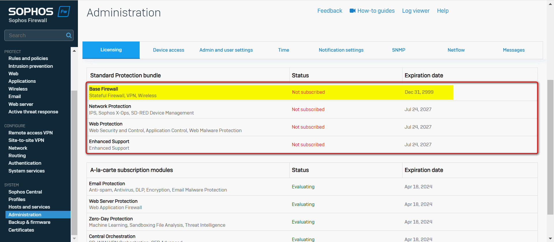Click Email Protection module name
554x242 pixels.
(107, 183)
